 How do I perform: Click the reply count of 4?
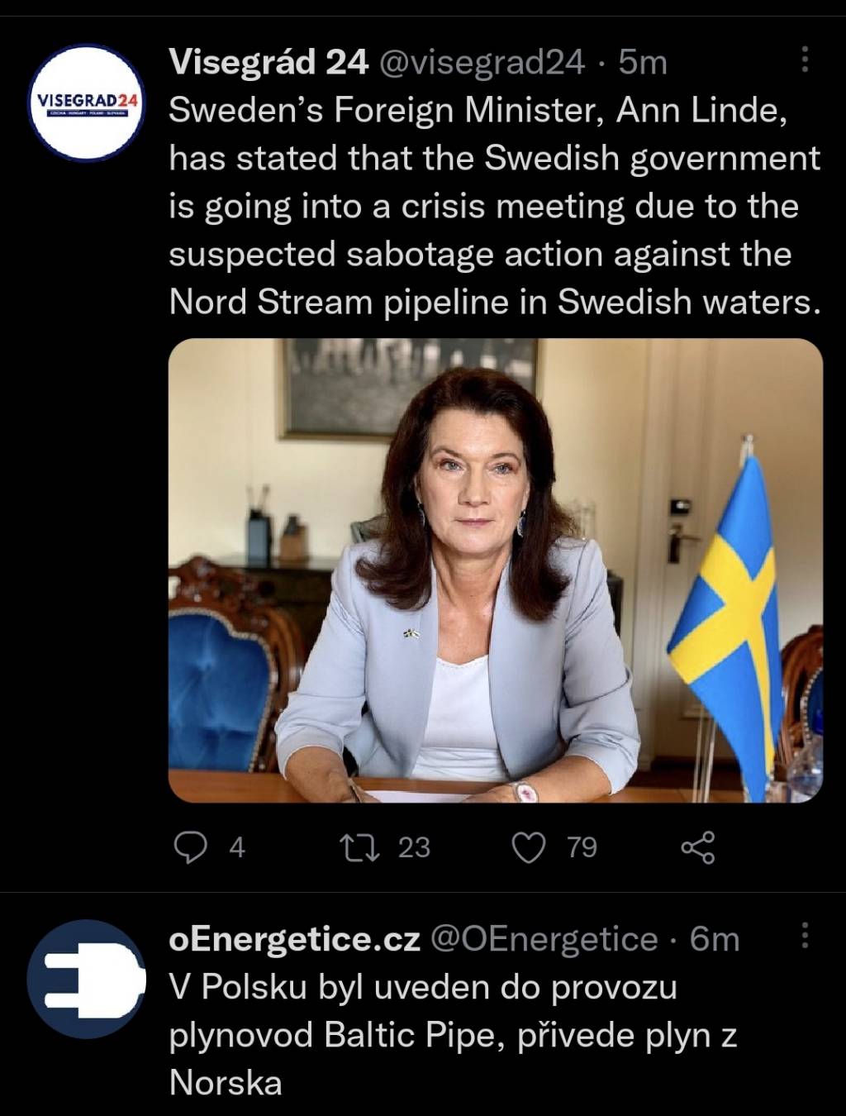click(237, 847)
